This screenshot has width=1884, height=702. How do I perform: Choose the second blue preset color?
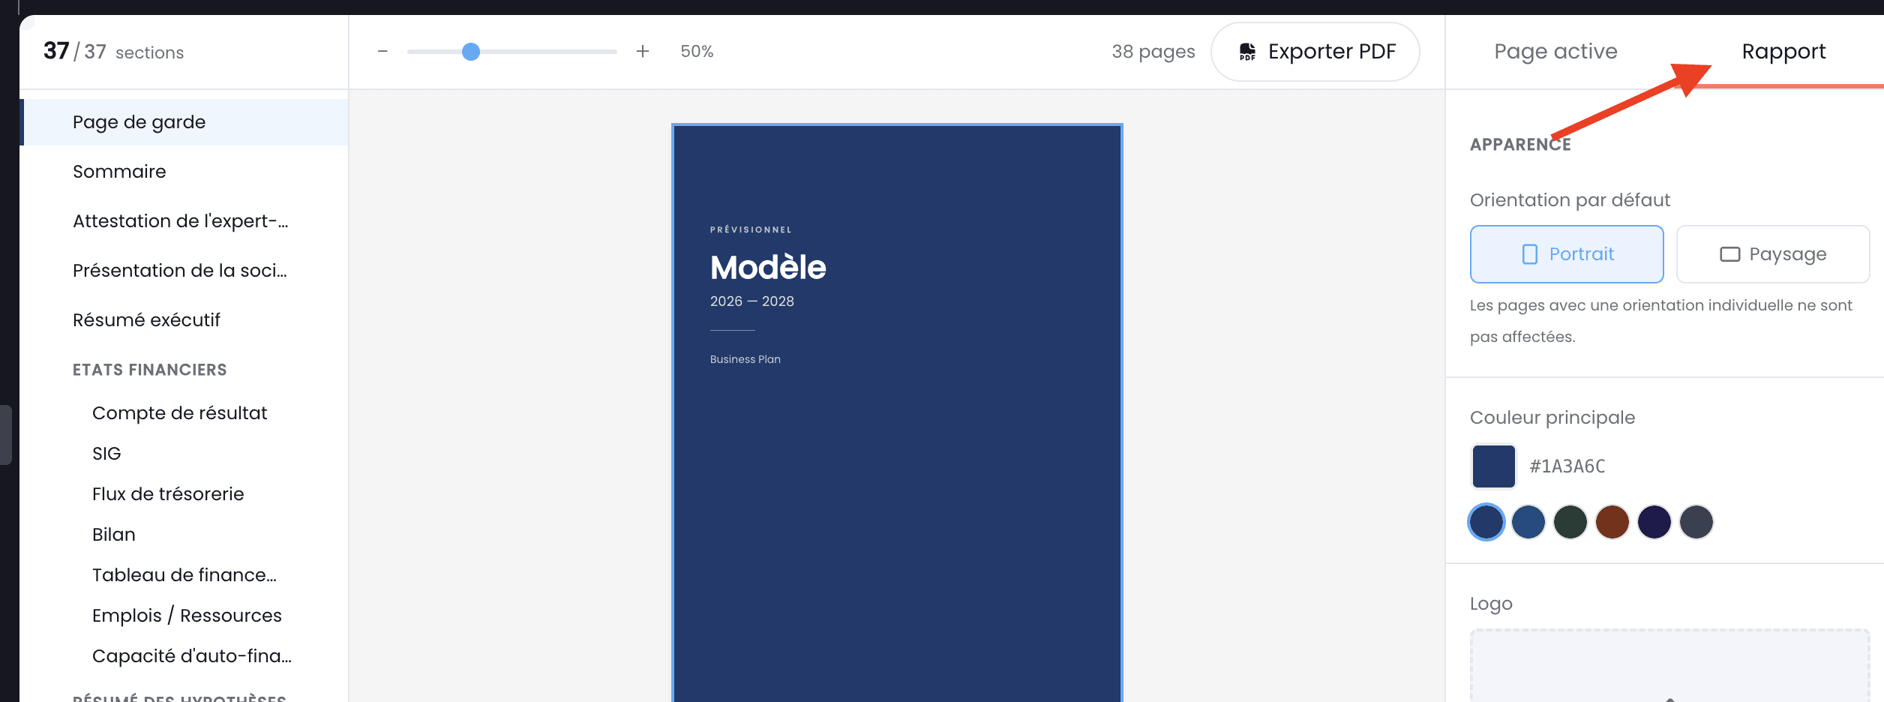pos(1528,522)
